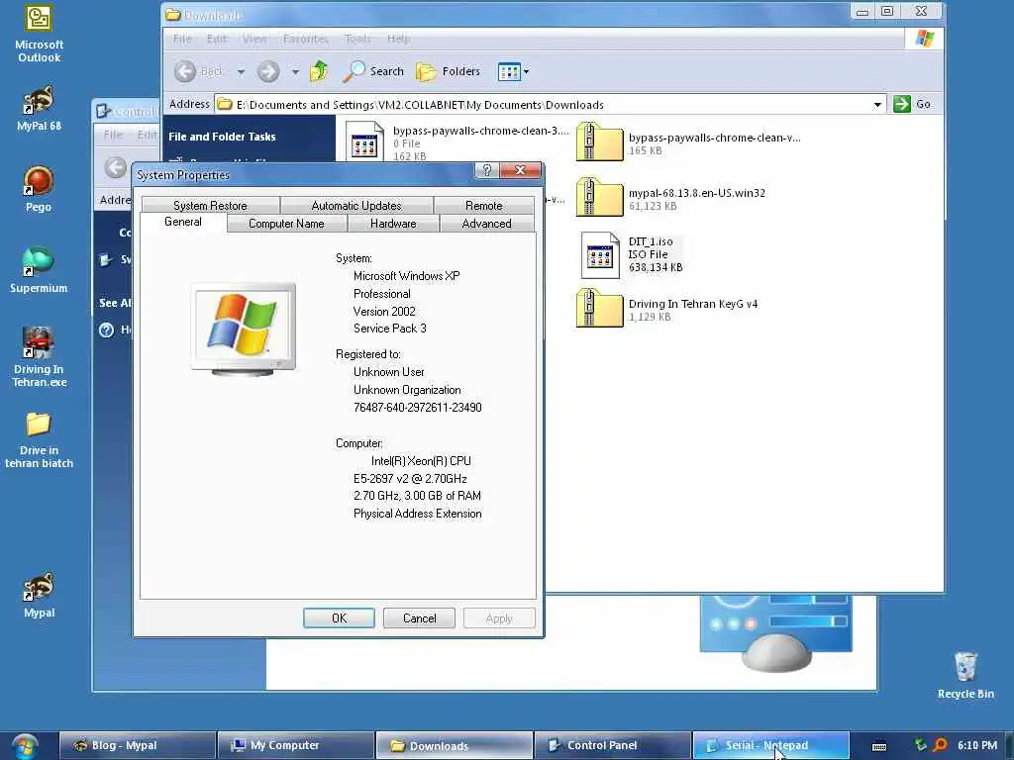Screen dimensions: 1014x760
Task: Open the Microsoft Outlook desktop icon
Action: pyautogui.click(x=39, y=34)
